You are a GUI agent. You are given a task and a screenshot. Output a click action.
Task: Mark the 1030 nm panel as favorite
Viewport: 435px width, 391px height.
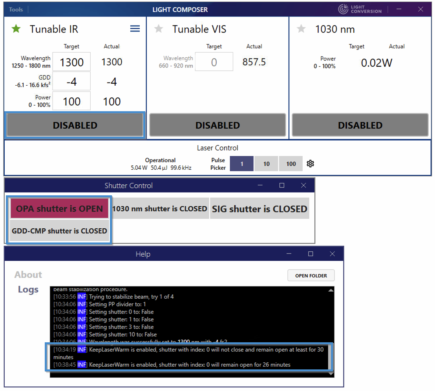[301, 29]
